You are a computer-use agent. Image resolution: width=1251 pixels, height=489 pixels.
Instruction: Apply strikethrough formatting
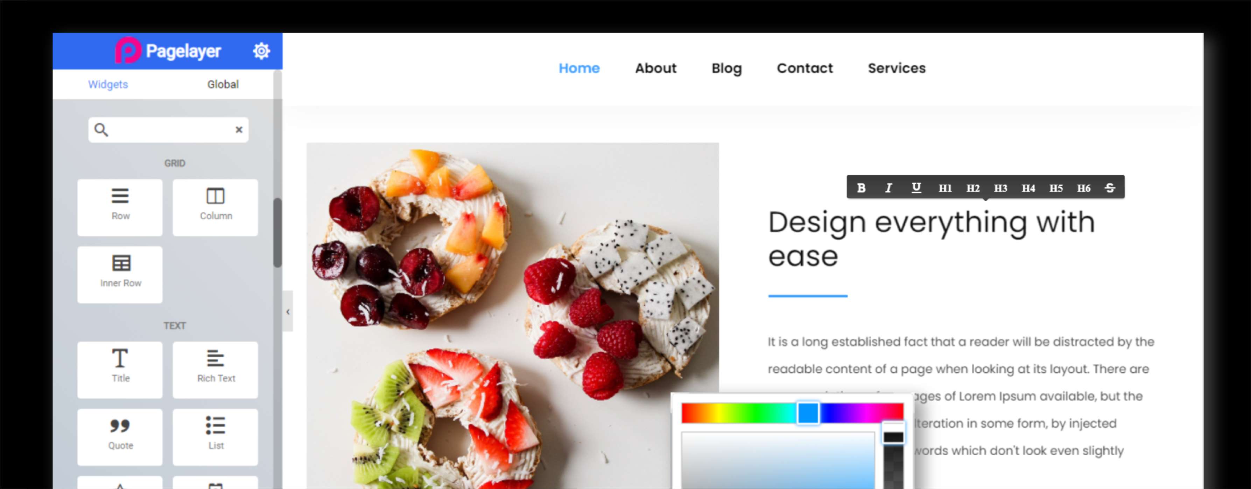pyautogui.click(x=1110, y=188)
